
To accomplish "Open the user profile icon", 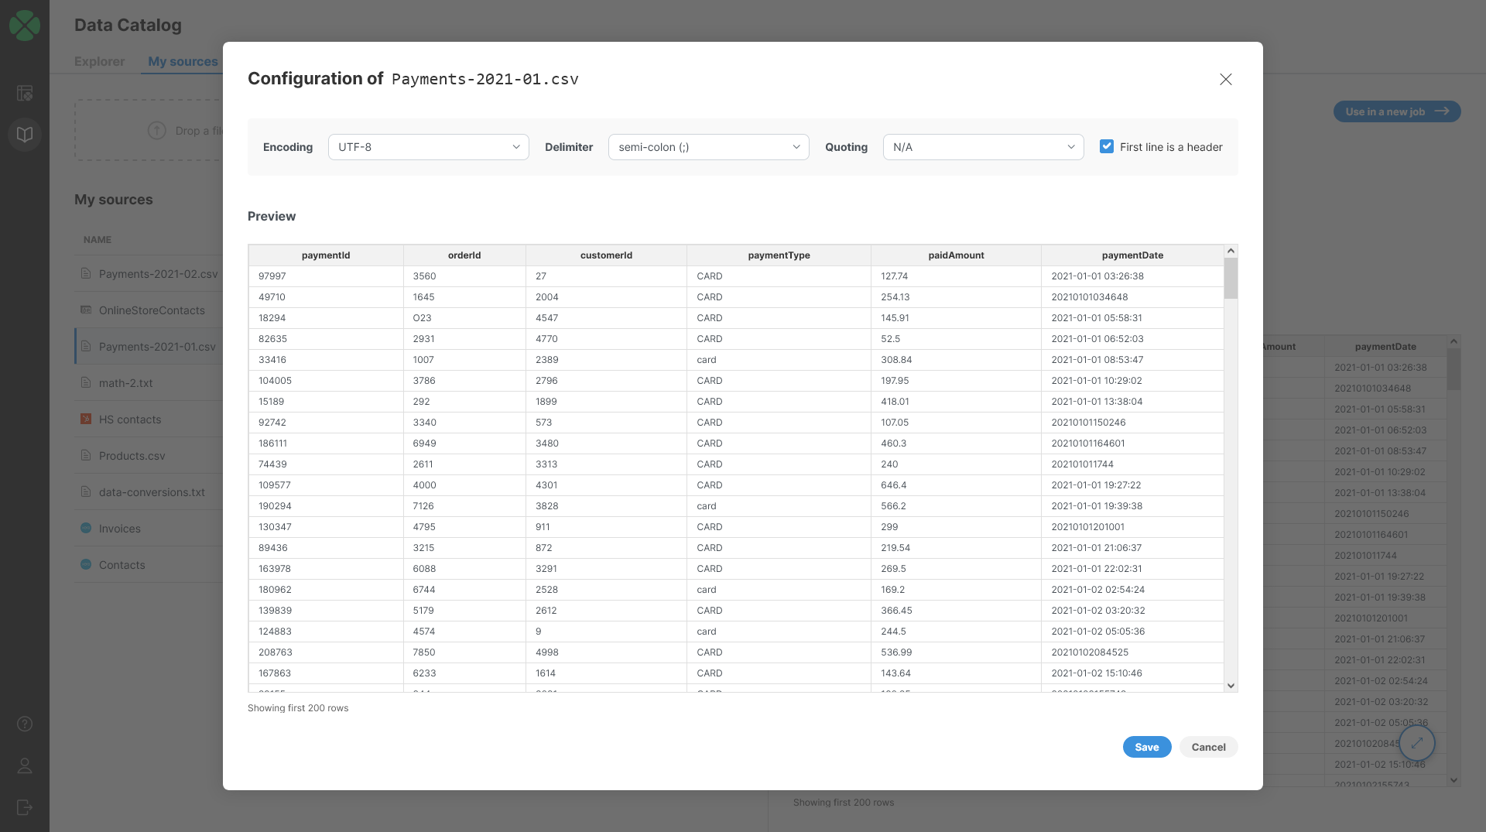I will (25, 765).
